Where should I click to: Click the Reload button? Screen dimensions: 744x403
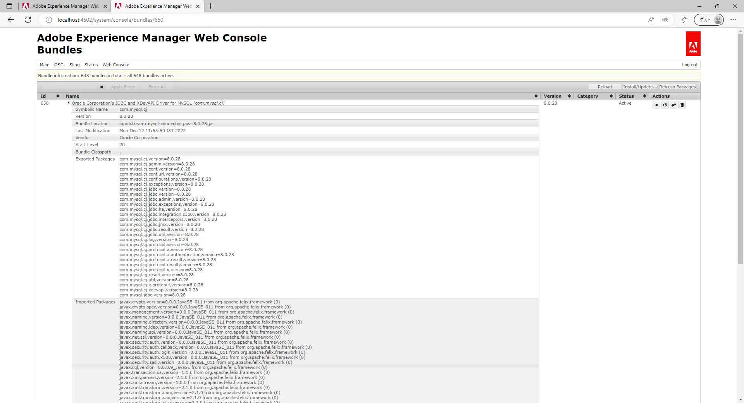pos(604,87)
